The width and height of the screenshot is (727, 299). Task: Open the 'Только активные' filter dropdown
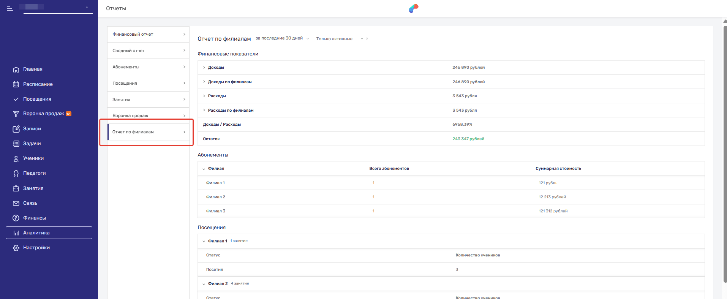pyautogui.click(x=338, y=39)
